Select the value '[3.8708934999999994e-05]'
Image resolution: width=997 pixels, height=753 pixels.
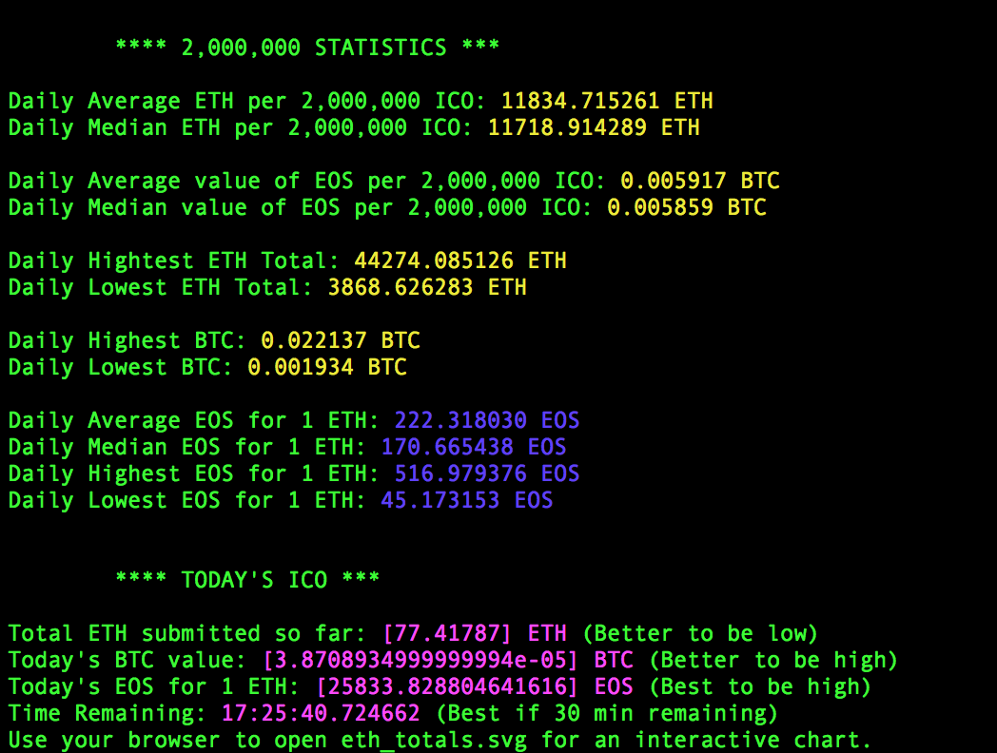(x=420, y=660)
